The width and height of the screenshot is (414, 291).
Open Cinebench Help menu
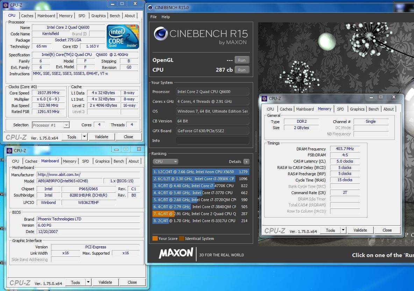(x=165, y=17)
